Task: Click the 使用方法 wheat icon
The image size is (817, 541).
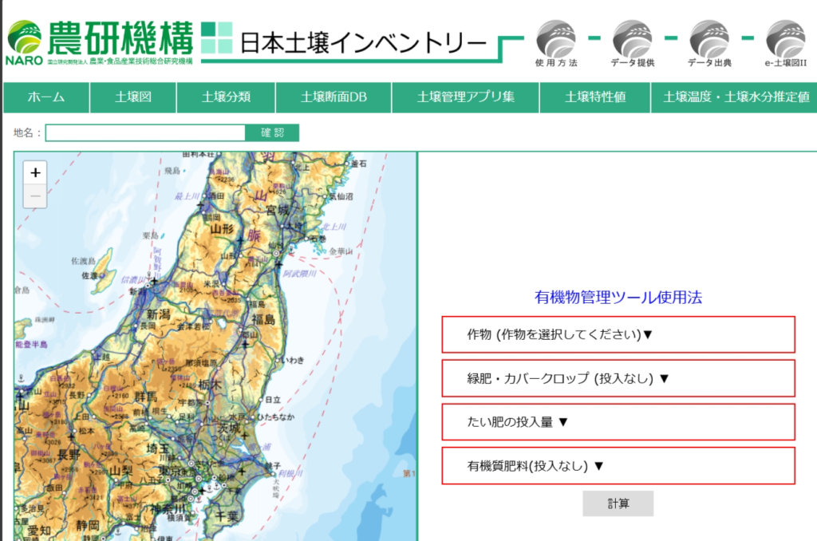Action: click(555, 39)
